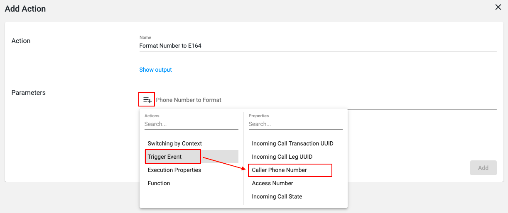Image resolution: width=508 pixels, height=213 pixels.
Task: Click the add-variable icon beside Phone Number to Format
Action: (147, 100)
